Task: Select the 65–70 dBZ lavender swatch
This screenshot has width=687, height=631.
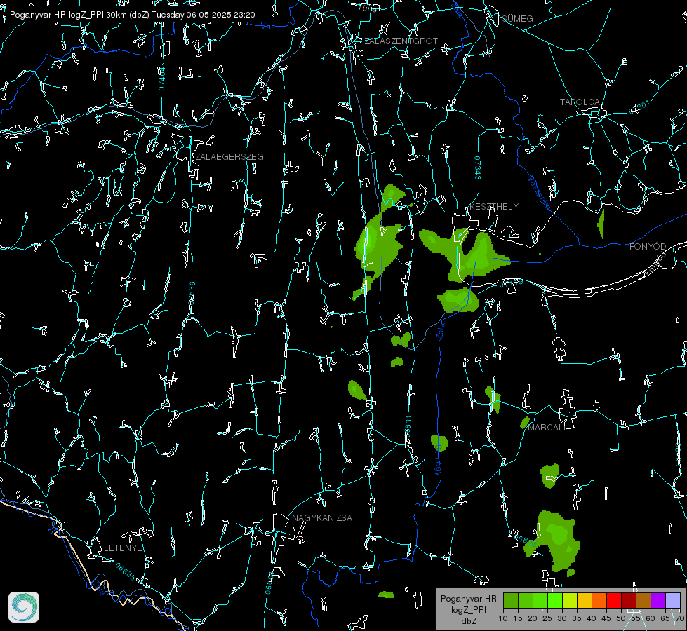Action: point(673,600)
